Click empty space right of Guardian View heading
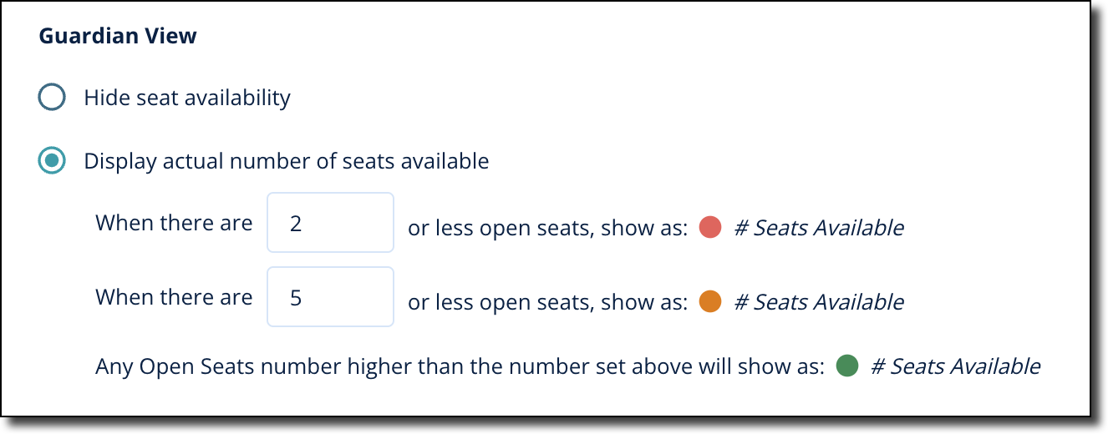 [x=585, y=37]
